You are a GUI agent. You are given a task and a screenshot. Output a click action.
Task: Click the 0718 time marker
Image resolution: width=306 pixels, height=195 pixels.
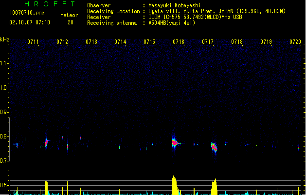click(x=237, y=42)
